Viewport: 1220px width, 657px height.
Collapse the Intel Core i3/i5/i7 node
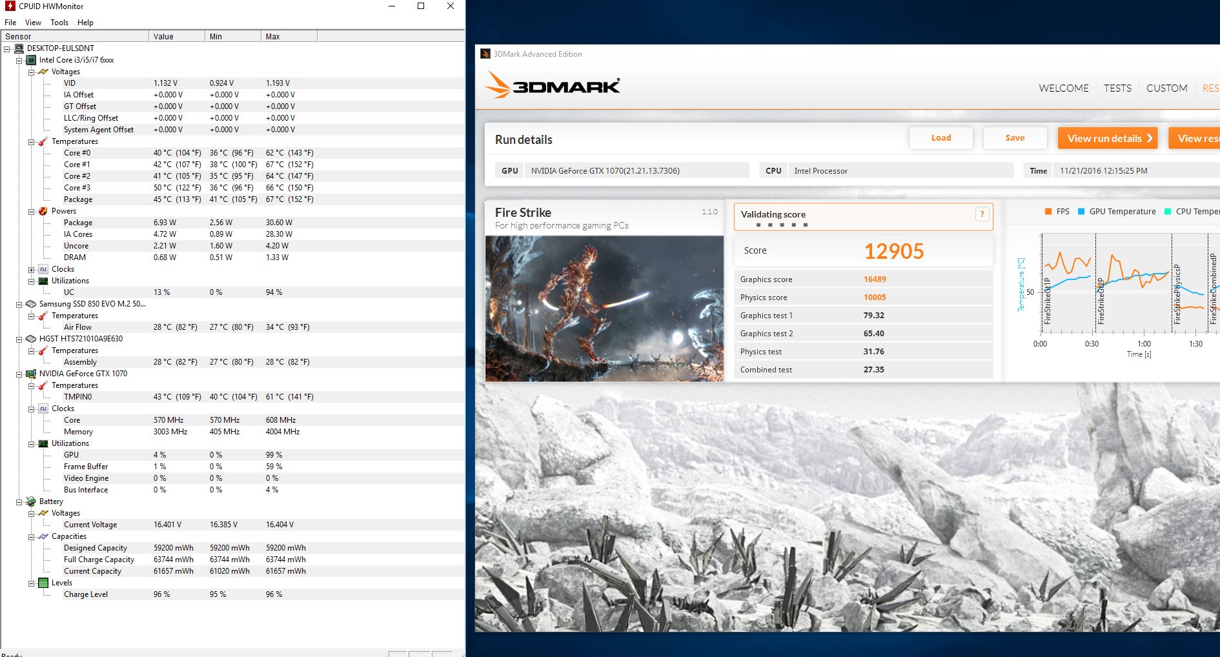click(19, 60)
